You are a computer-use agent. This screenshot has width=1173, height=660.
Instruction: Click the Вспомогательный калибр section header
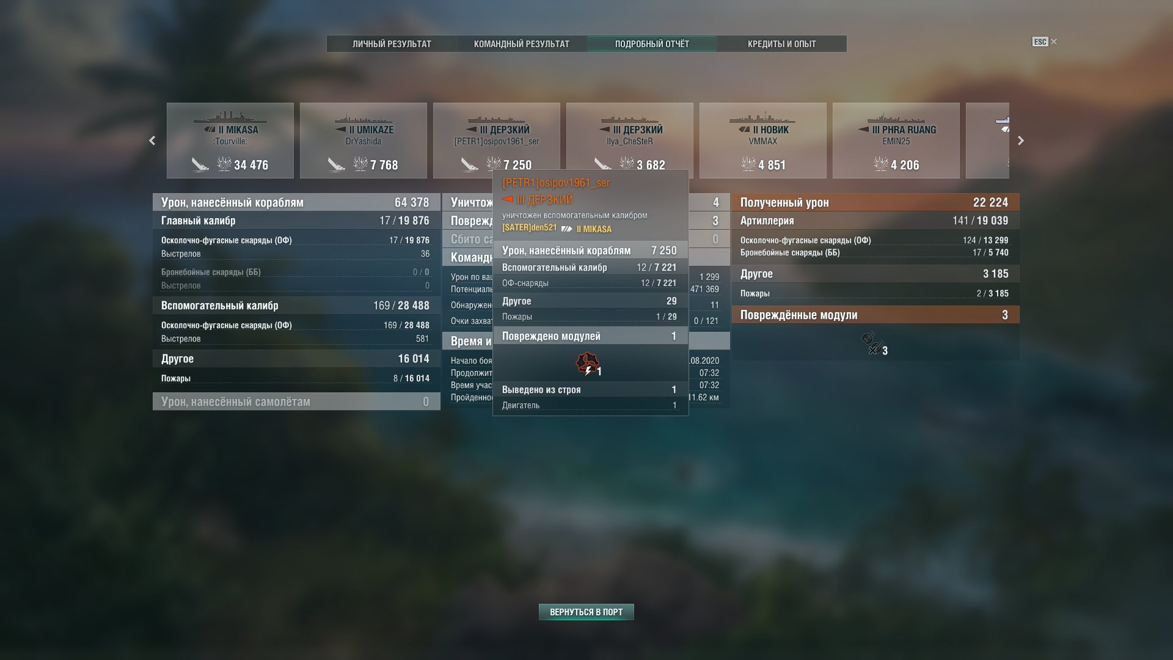click(296, 306)
